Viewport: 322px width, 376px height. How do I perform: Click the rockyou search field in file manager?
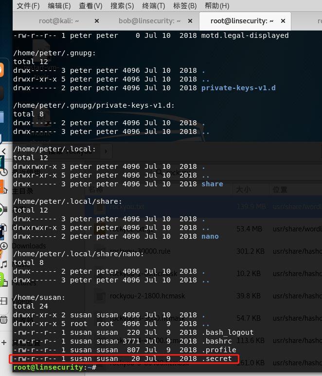click(238, 172)
